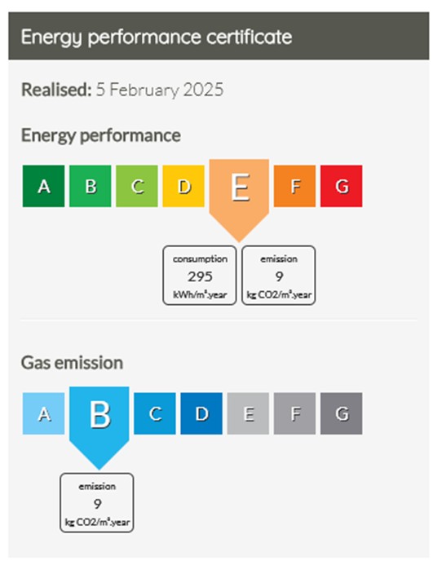Click the red G energy rating box
This screenshot has width=446, height=565.
point(342,186)
